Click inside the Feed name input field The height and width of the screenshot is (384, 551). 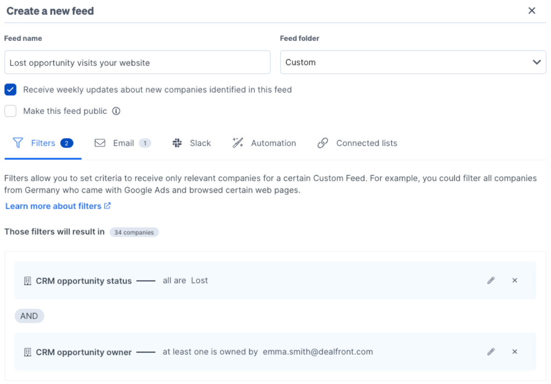tap(137, 62)
